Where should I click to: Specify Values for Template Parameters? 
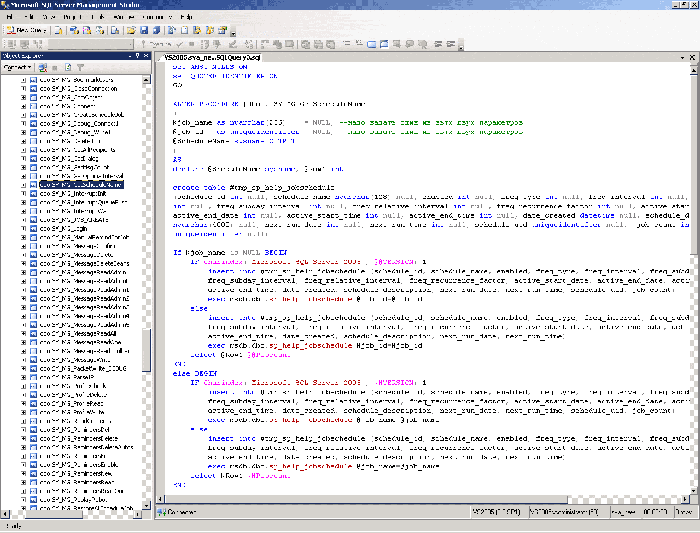point(249,44)
